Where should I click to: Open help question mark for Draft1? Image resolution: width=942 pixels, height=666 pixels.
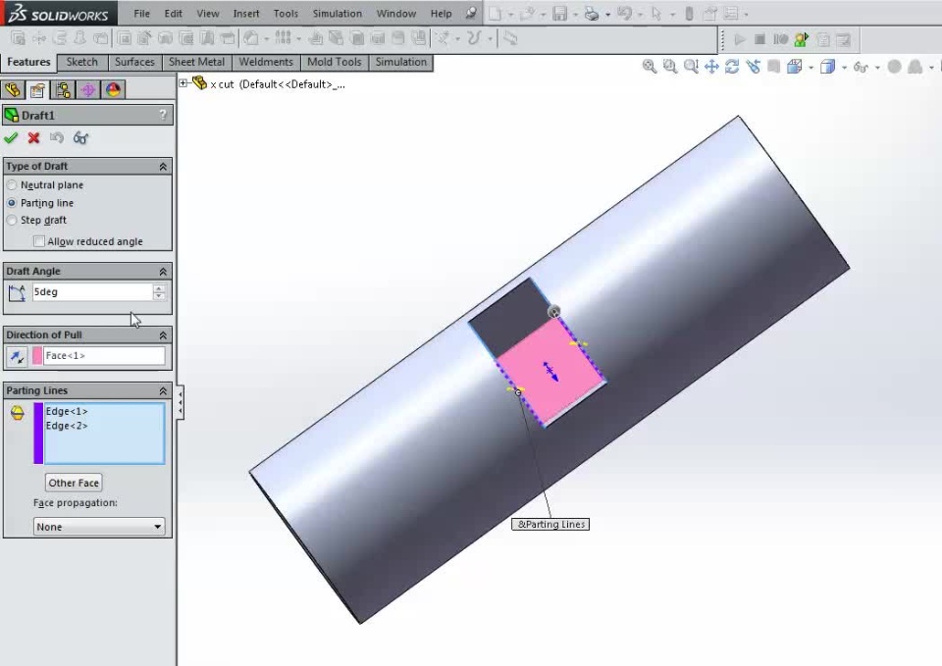[x=163, y=115]
